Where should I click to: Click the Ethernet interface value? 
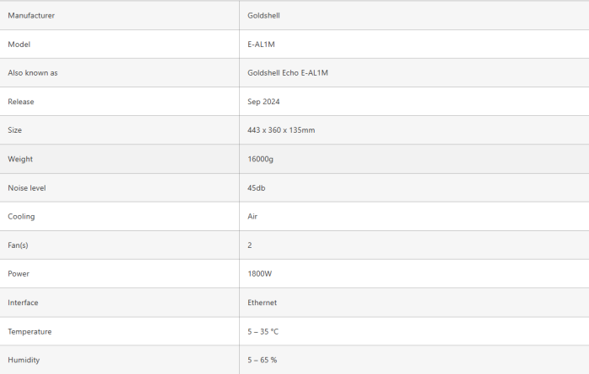point(262,303)
